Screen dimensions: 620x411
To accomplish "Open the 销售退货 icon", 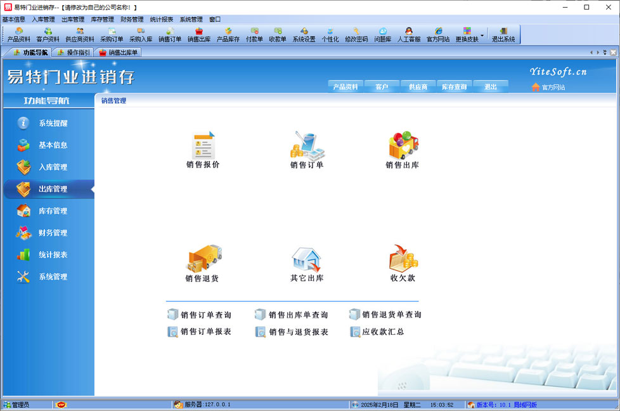I will pyautogui.click(x=202, y=260).
